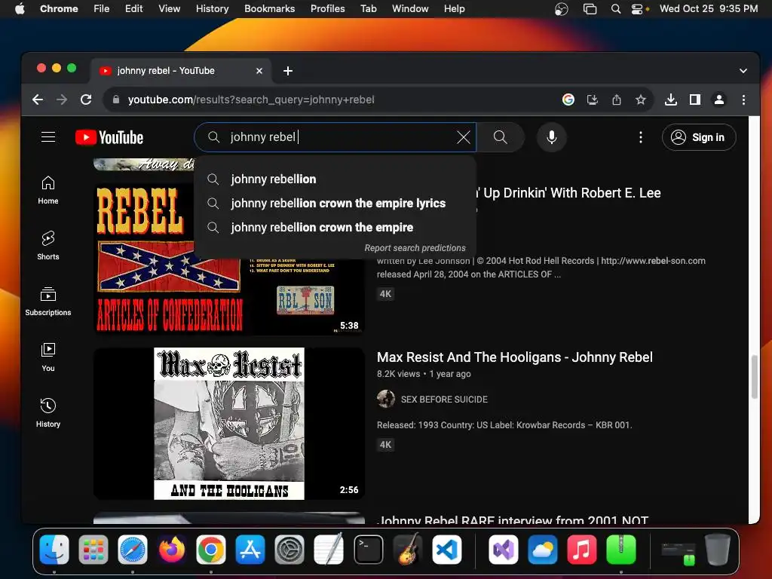Open the macOS Control Center icon
The height and width of the screenshot is (579, 772).
click(638, 9)
